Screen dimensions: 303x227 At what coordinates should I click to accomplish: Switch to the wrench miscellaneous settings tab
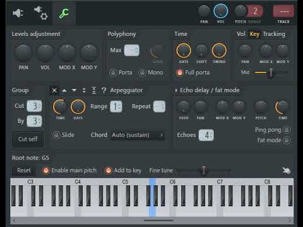coord(64,13)
